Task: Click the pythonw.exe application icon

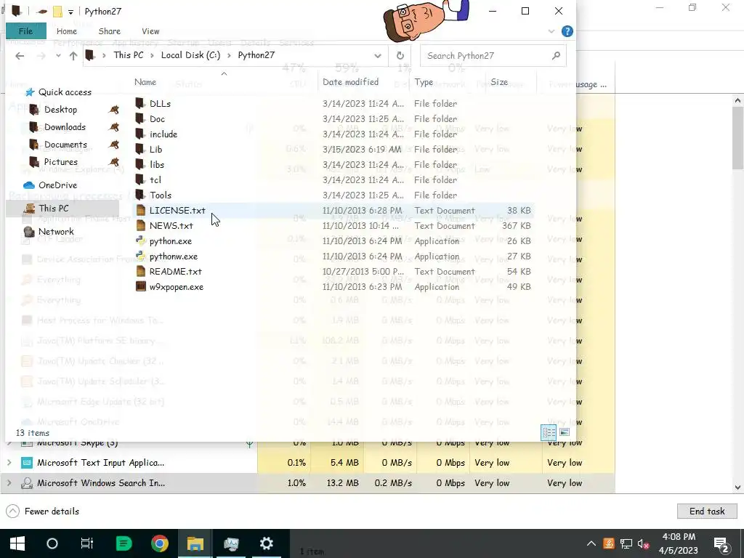Action: click(x=140, y=256)
